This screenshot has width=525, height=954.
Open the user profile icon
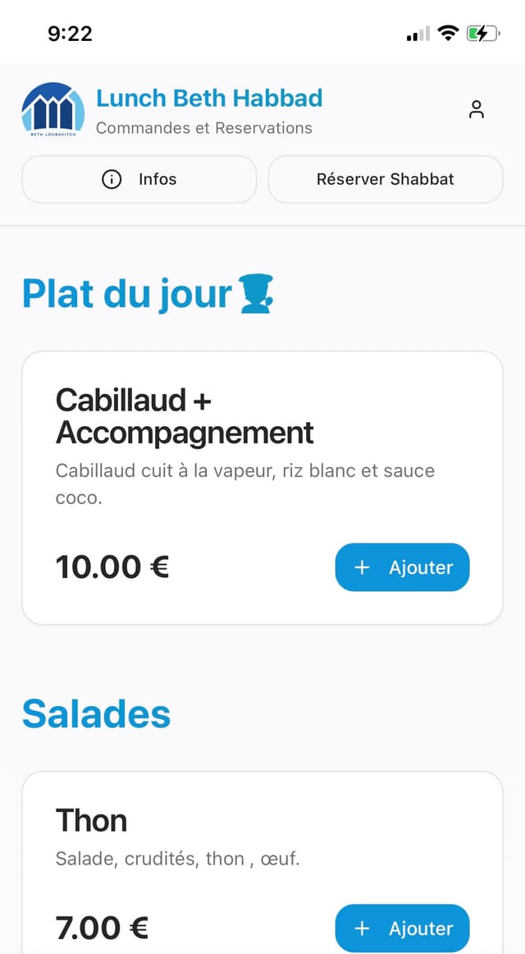point(477,109)
